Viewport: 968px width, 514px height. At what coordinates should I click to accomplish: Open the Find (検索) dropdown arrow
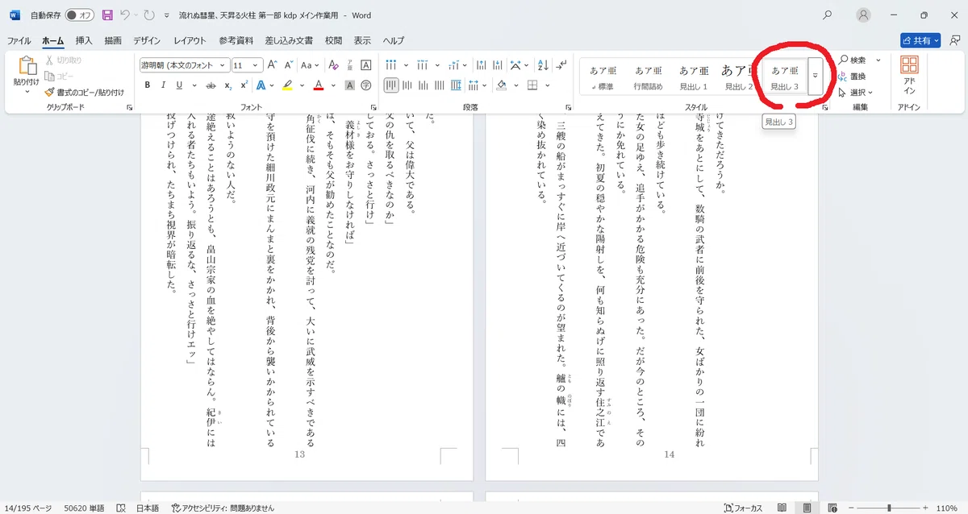[878, 60]
